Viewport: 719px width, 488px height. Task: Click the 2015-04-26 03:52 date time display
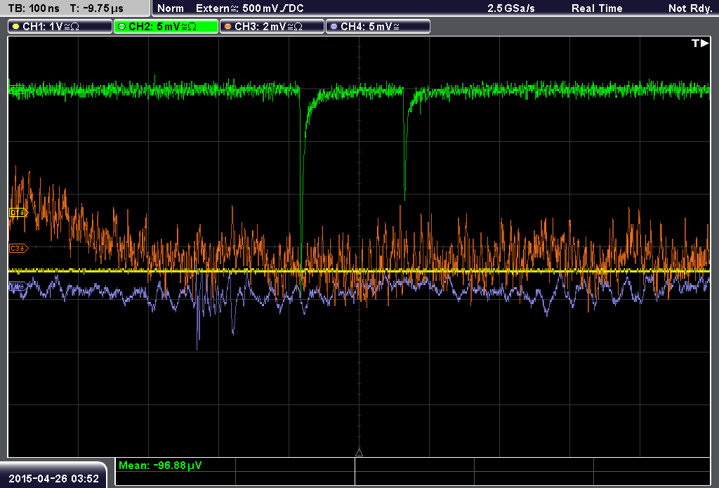pyautogui.click(x=53, y=478)
